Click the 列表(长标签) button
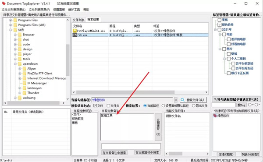 click(x=250, y=154)
